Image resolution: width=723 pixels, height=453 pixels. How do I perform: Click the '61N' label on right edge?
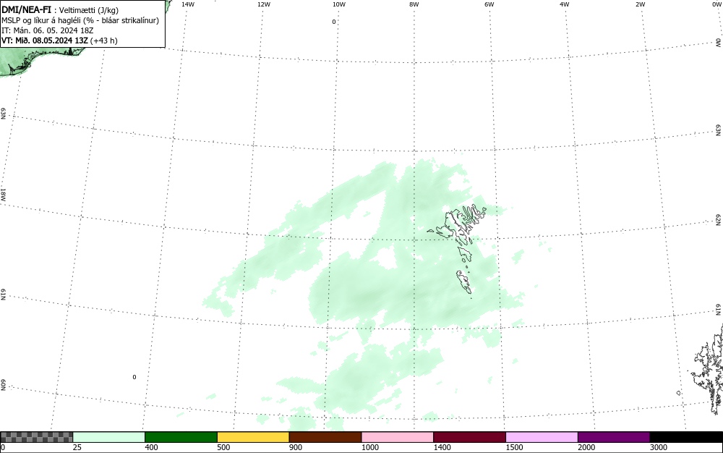[719, 310]
